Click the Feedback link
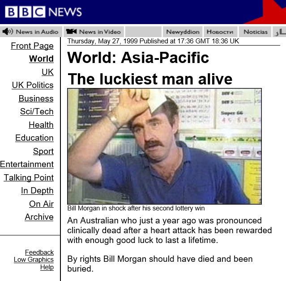This screenshot has height=281, width=286. [39, 252]
